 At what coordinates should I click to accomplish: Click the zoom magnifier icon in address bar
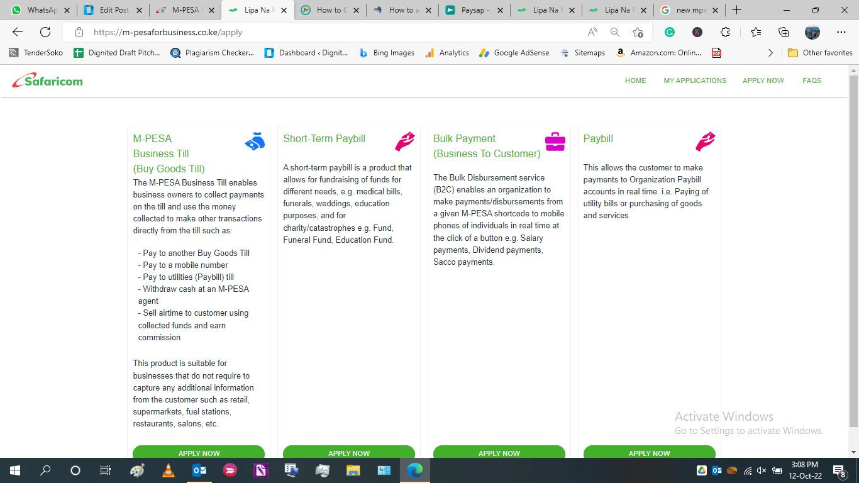click(x=615, y=32)
